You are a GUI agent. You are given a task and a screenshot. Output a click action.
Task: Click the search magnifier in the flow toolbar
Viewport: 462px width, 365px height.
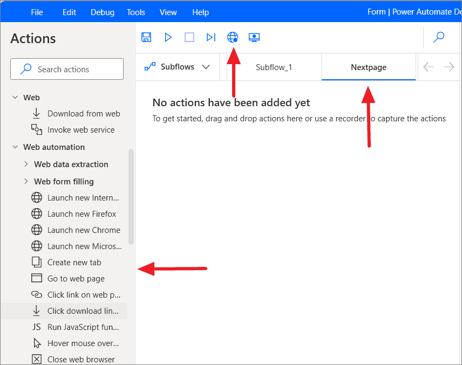(x=439, y=38)
